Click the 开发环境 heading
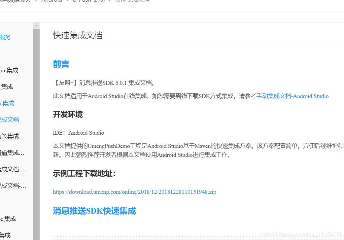The image size is (344, 240). point(68,114)
